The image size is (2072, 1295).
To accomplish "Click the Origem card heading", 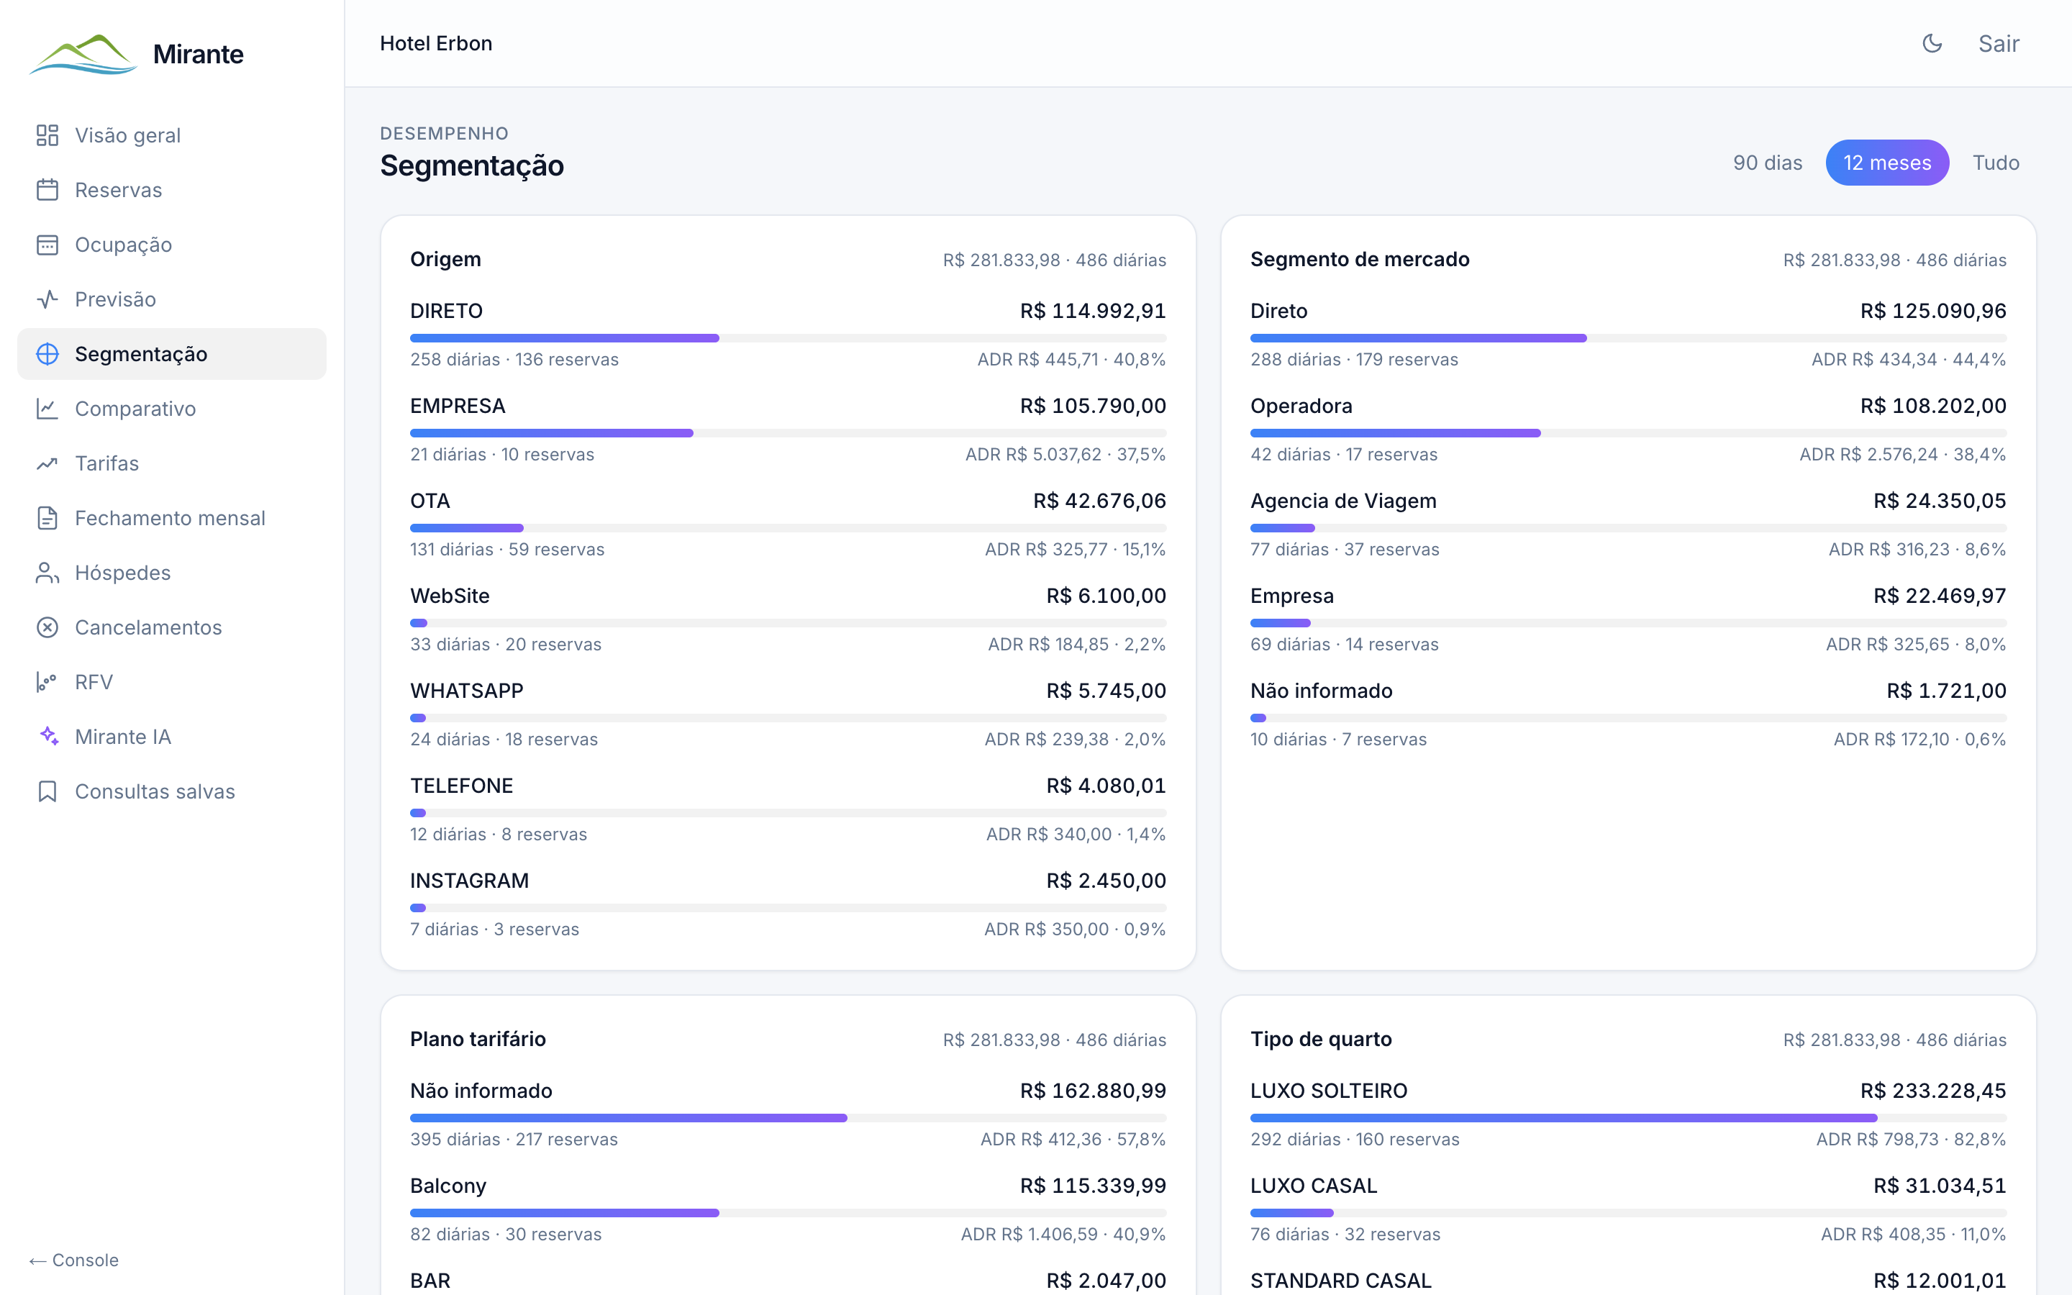I will pos(445,260).
